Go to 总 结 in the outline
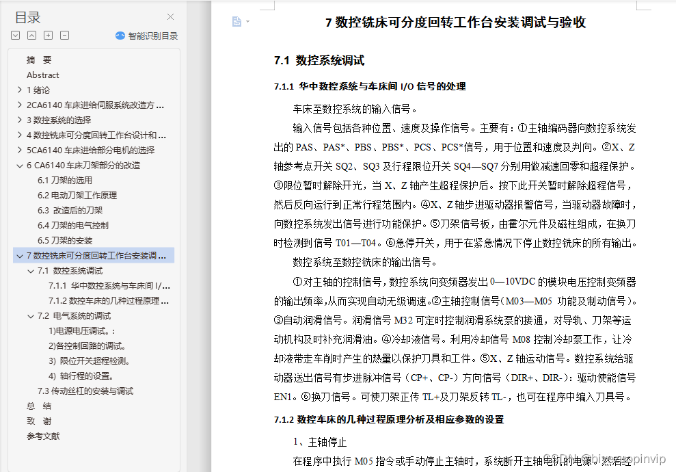 point(39,406)
